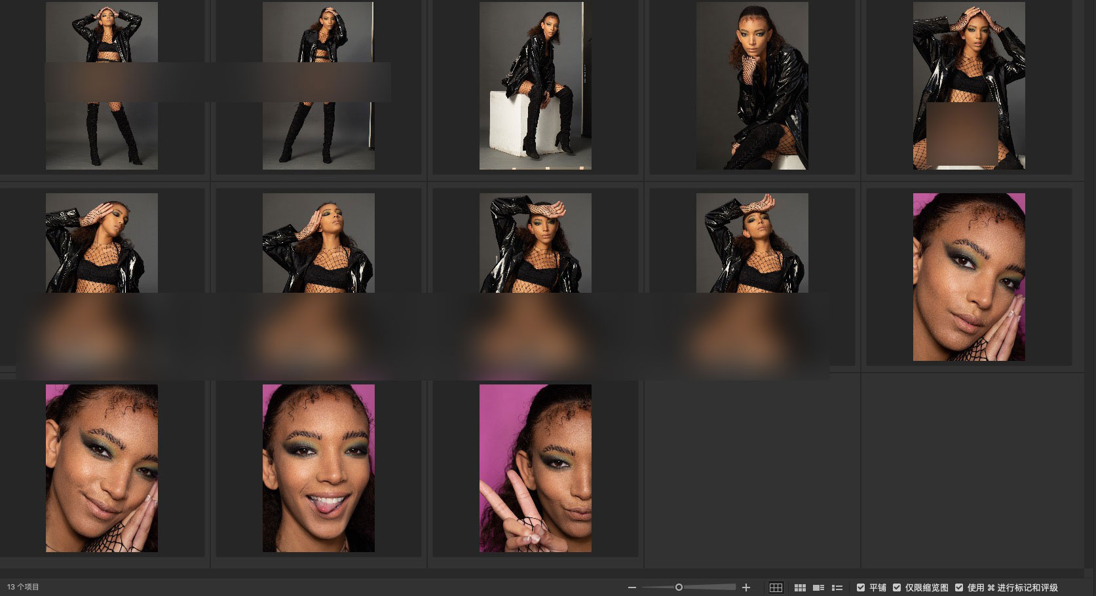Uncheck the 平铺 checkbox
The width and height of the screenshot is (1096, 596).
[x=861, y=587]
